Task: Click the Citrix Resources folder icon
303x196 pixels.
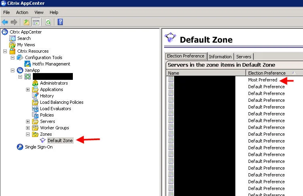Action: coord(12,51)
